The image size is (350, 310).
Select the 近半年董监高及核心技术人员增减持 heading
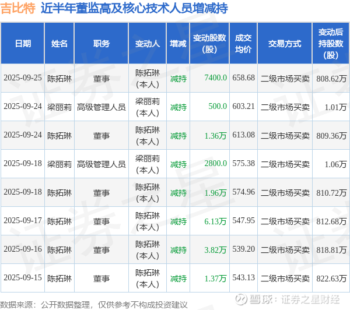click(134, 8)
